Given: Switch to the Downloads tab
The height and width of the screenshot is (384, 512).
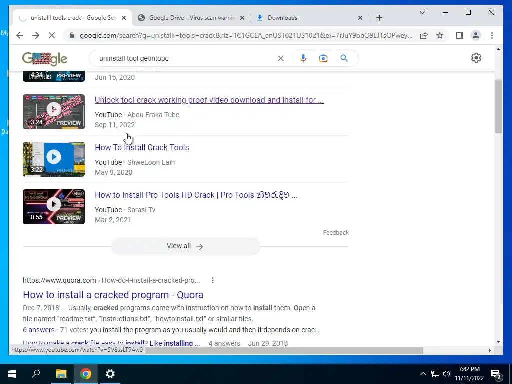Looking at the screenshot, I should (309, 18).
